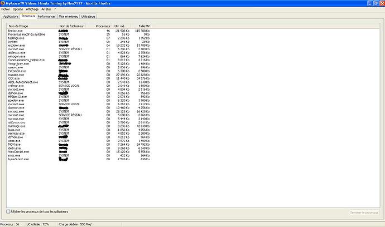The image size is (385, 227).
Task: Sort by Taille MV column header
Action: click(x=144, y=26)
